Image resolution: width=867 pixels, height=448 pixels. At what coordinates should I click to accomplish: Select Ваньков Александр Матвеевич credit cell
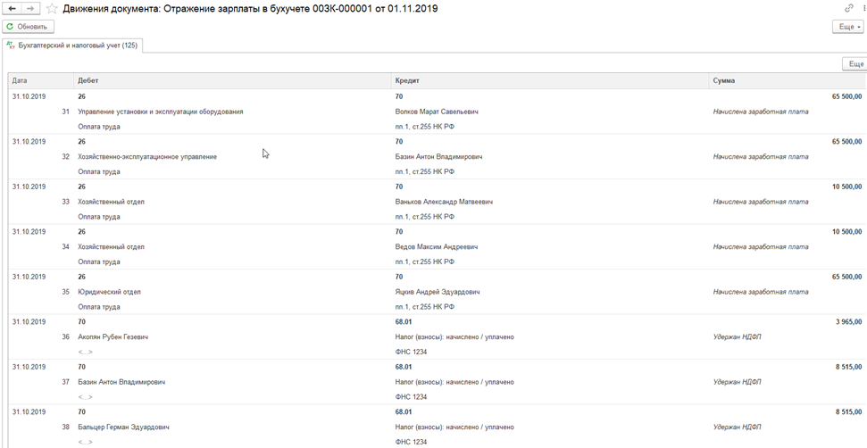click(444, 203)
